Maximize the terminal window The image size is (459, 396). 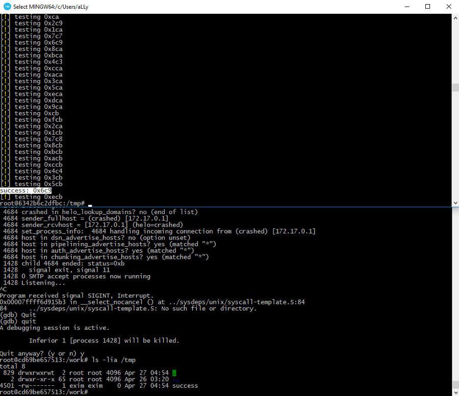[x=427, y=7]
